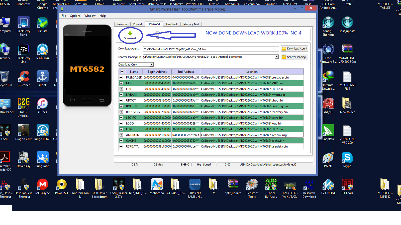This screenshot has width=401, height=225.
Task: Click the green Download arrow button
Action: (x=130, y=35)
